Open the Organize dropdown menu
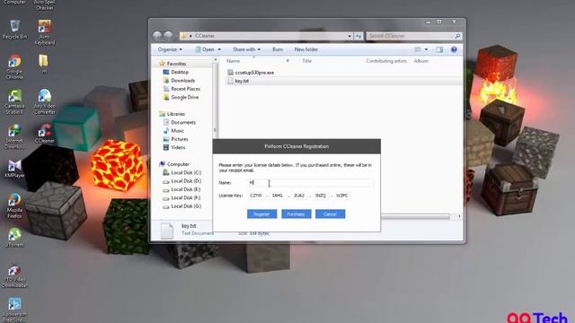This screenshot has height=323, width=575. pyautogui.click(x=170, y=49)
